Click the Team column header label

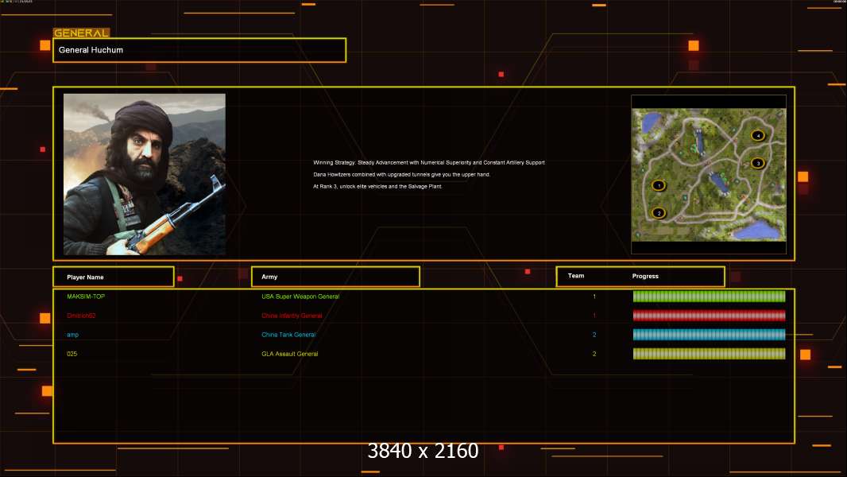[576, 276]
